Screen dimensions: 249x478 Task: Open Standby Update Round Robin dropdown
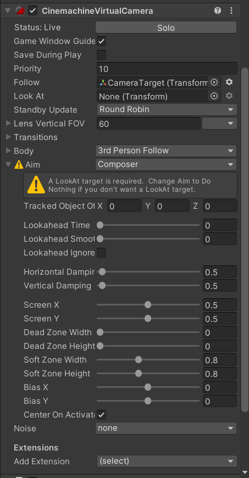pos(167,109)
